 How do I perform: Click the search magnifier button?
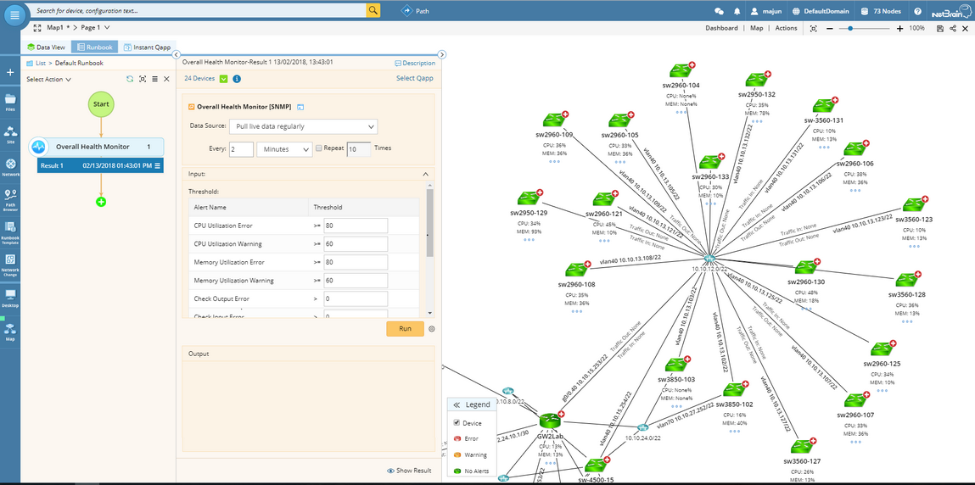(x=373, y=11)
